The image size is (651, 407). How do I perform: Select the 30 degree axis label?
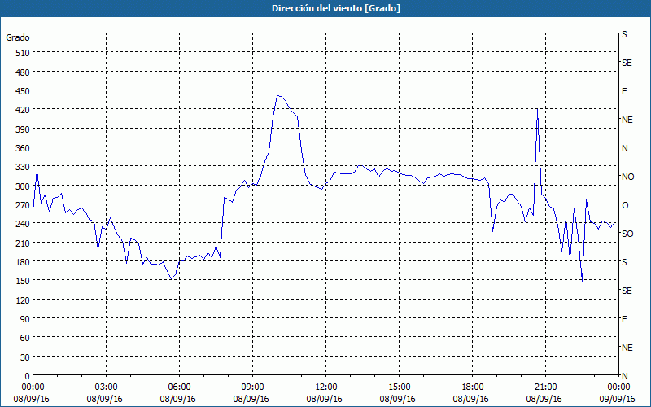25,357
